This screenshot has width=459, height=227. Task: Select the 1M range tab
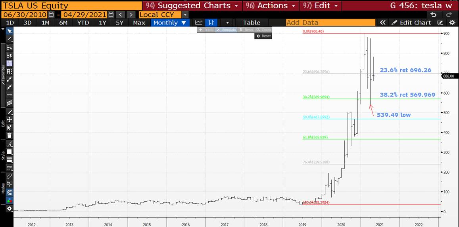pyautogui.click(x=45, y=23)
